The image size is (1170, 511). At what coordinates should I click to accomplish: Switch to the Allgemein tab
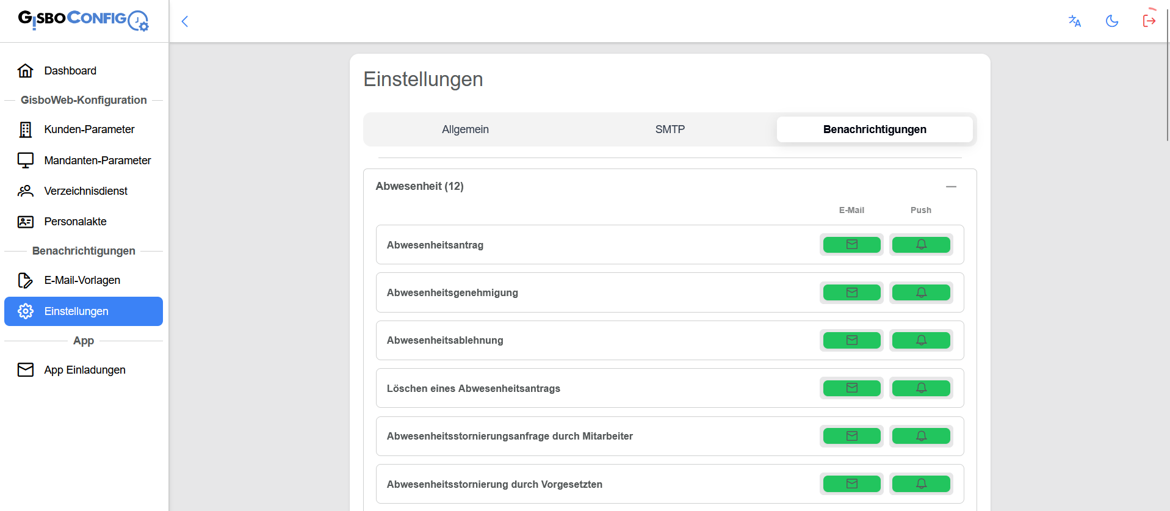click(465, 129)
